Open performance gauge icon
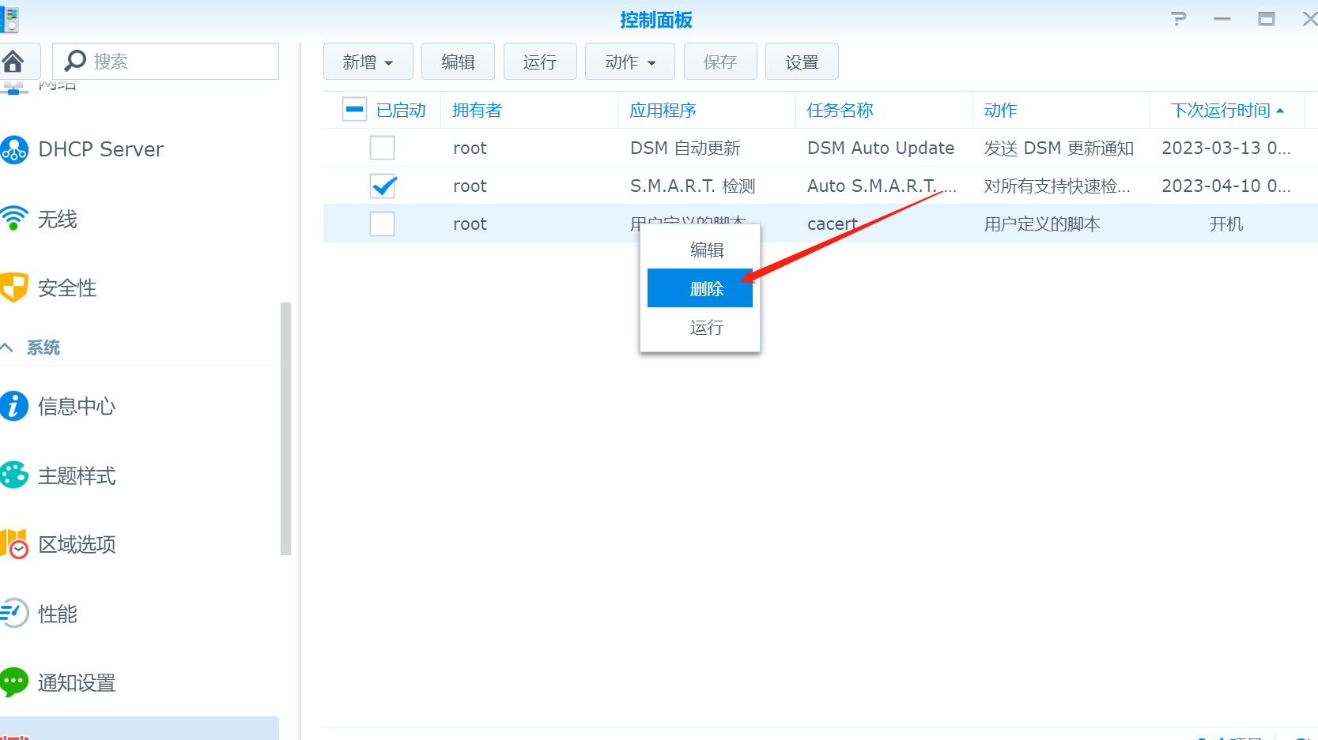Image resolution: width=1318 pixels, height=740 pixels. coord(13,614)
